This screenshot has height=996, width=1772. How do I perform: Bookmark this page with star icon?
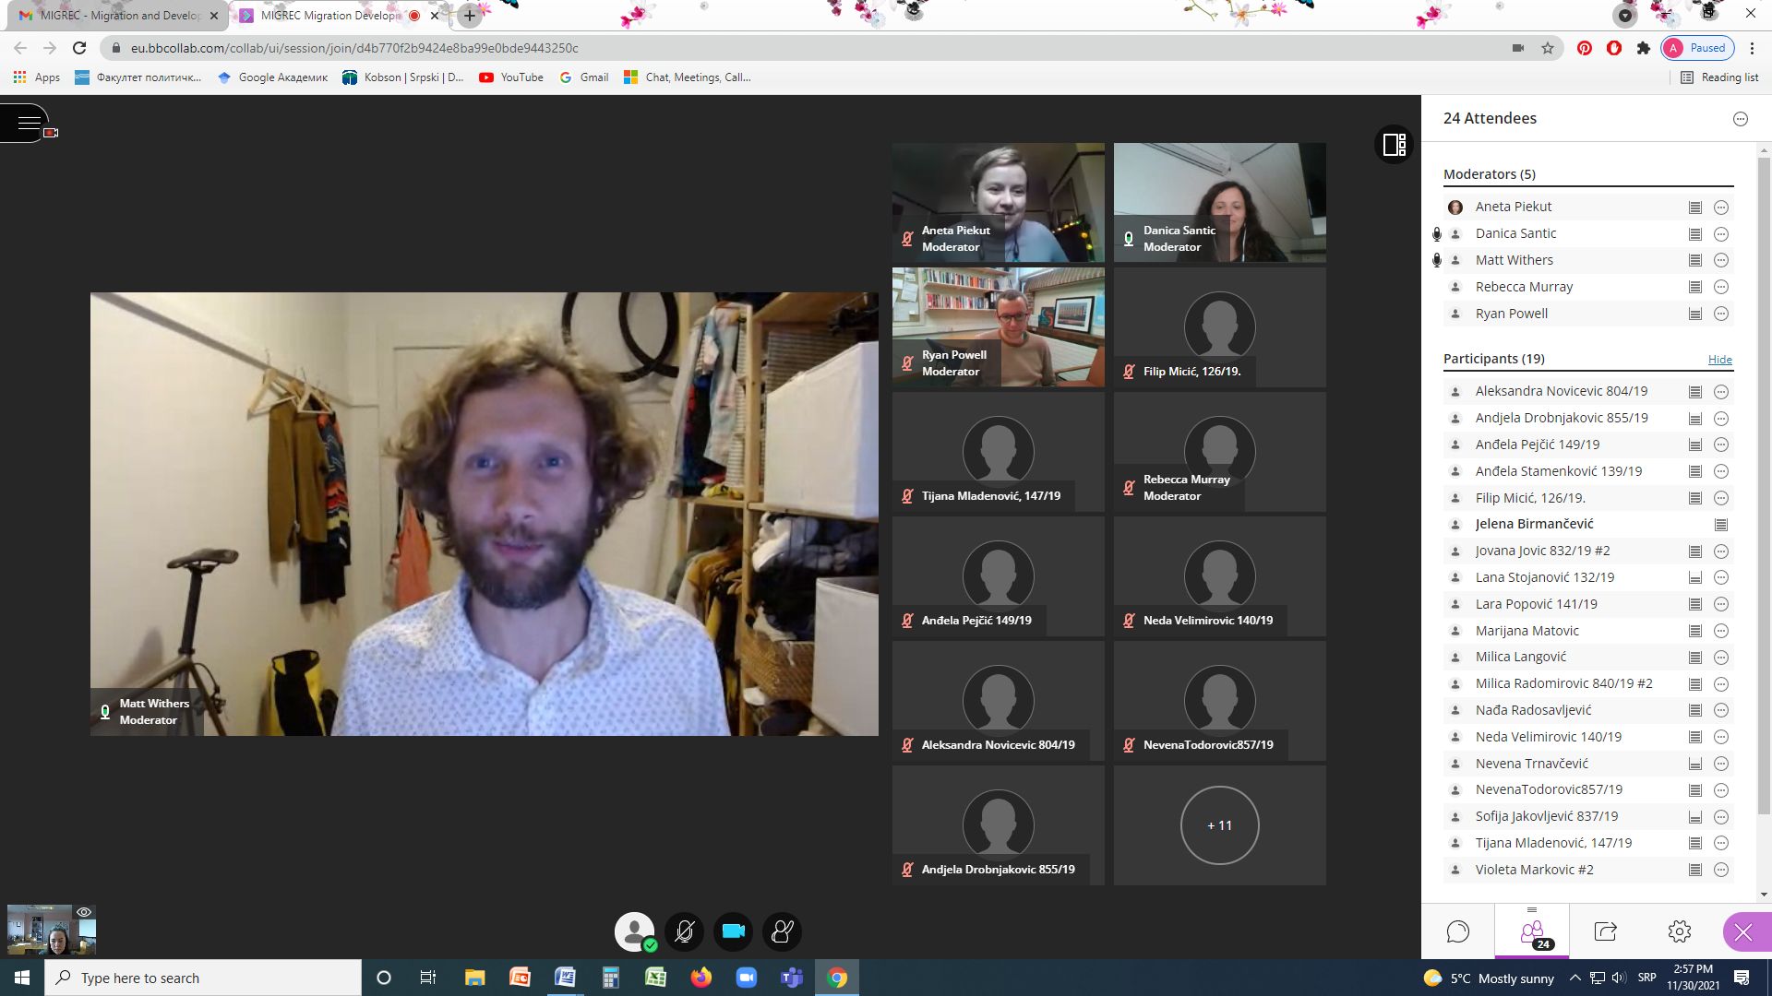click(1548, 48)
